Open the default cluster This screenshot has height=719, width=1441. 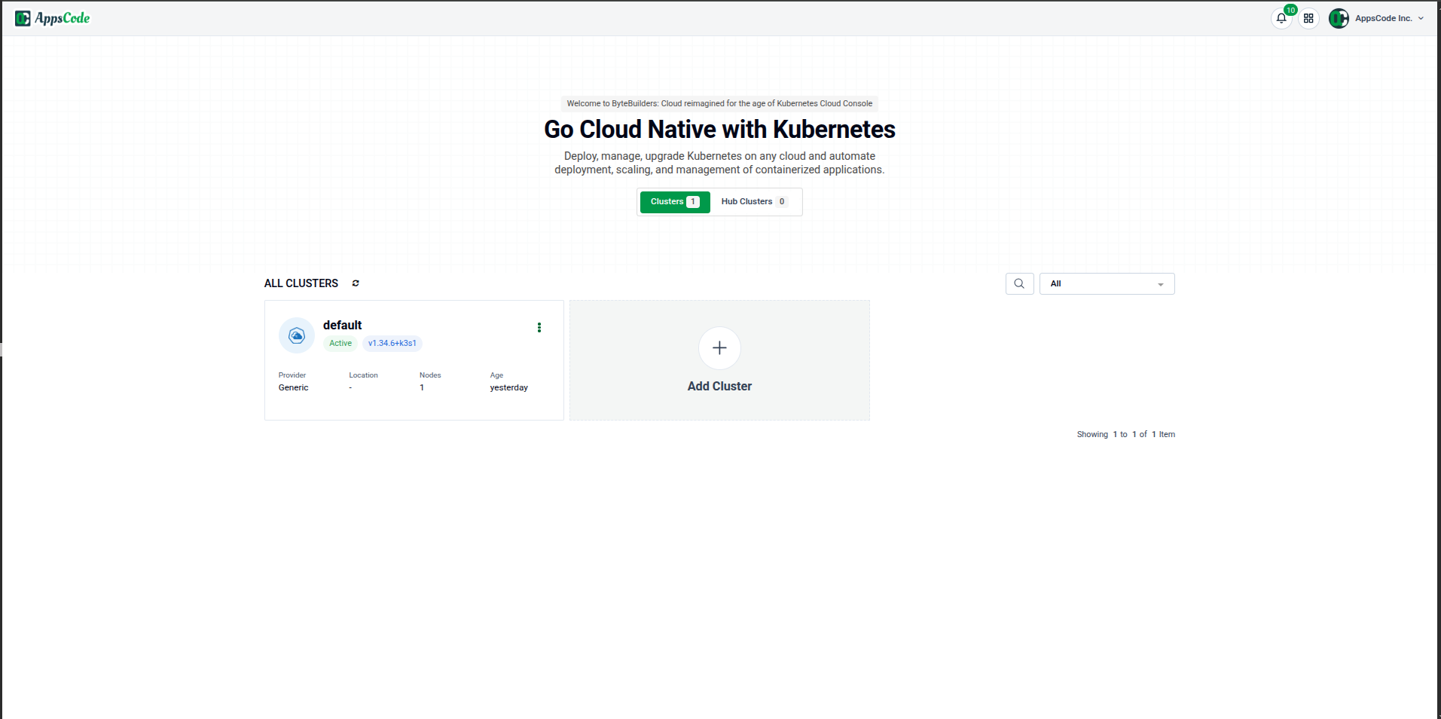(x=341, y=325)
